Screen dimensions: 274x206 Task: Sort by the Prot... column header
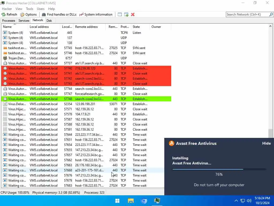[125, 27]
